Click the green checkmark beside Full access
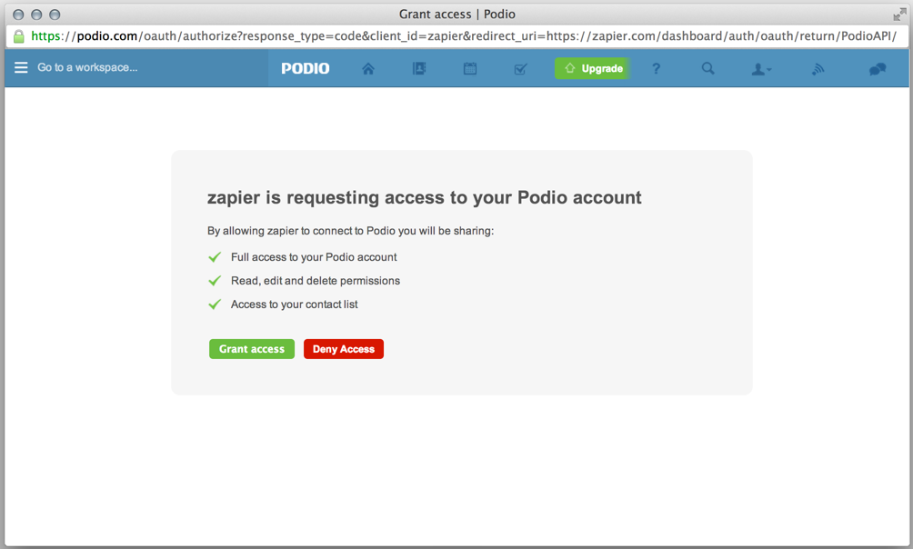The width and height of the screenshot is (913, 549). [215, 256]
